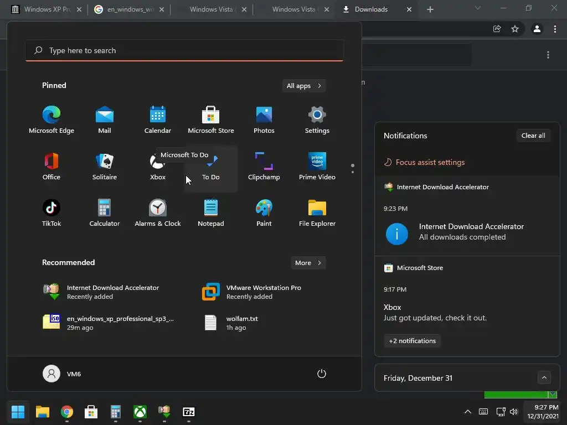The height and width of the screenshot is (425, 567).
Task: Open Chrome tab search dropdown
Action: [478, 8]
